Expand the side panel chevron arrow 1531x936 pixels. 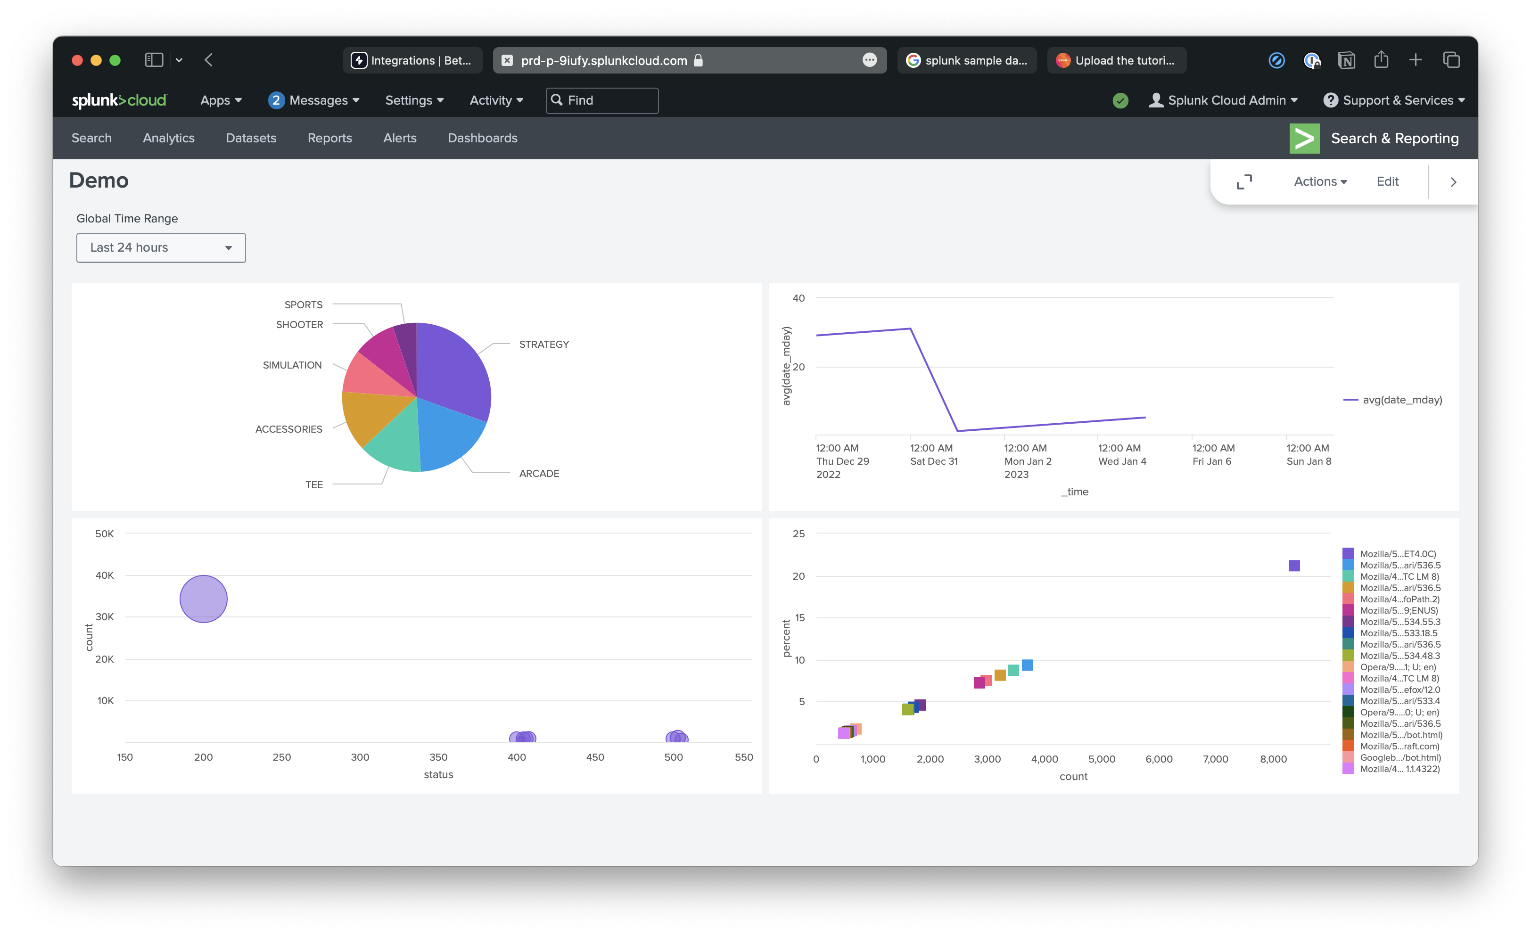(1453, 182)
